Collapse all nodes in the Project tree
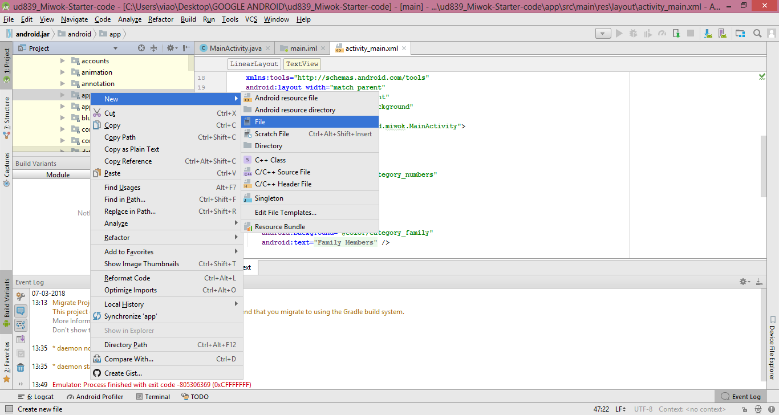The width and height of the screenshot is (779, 415). point(153,48)
